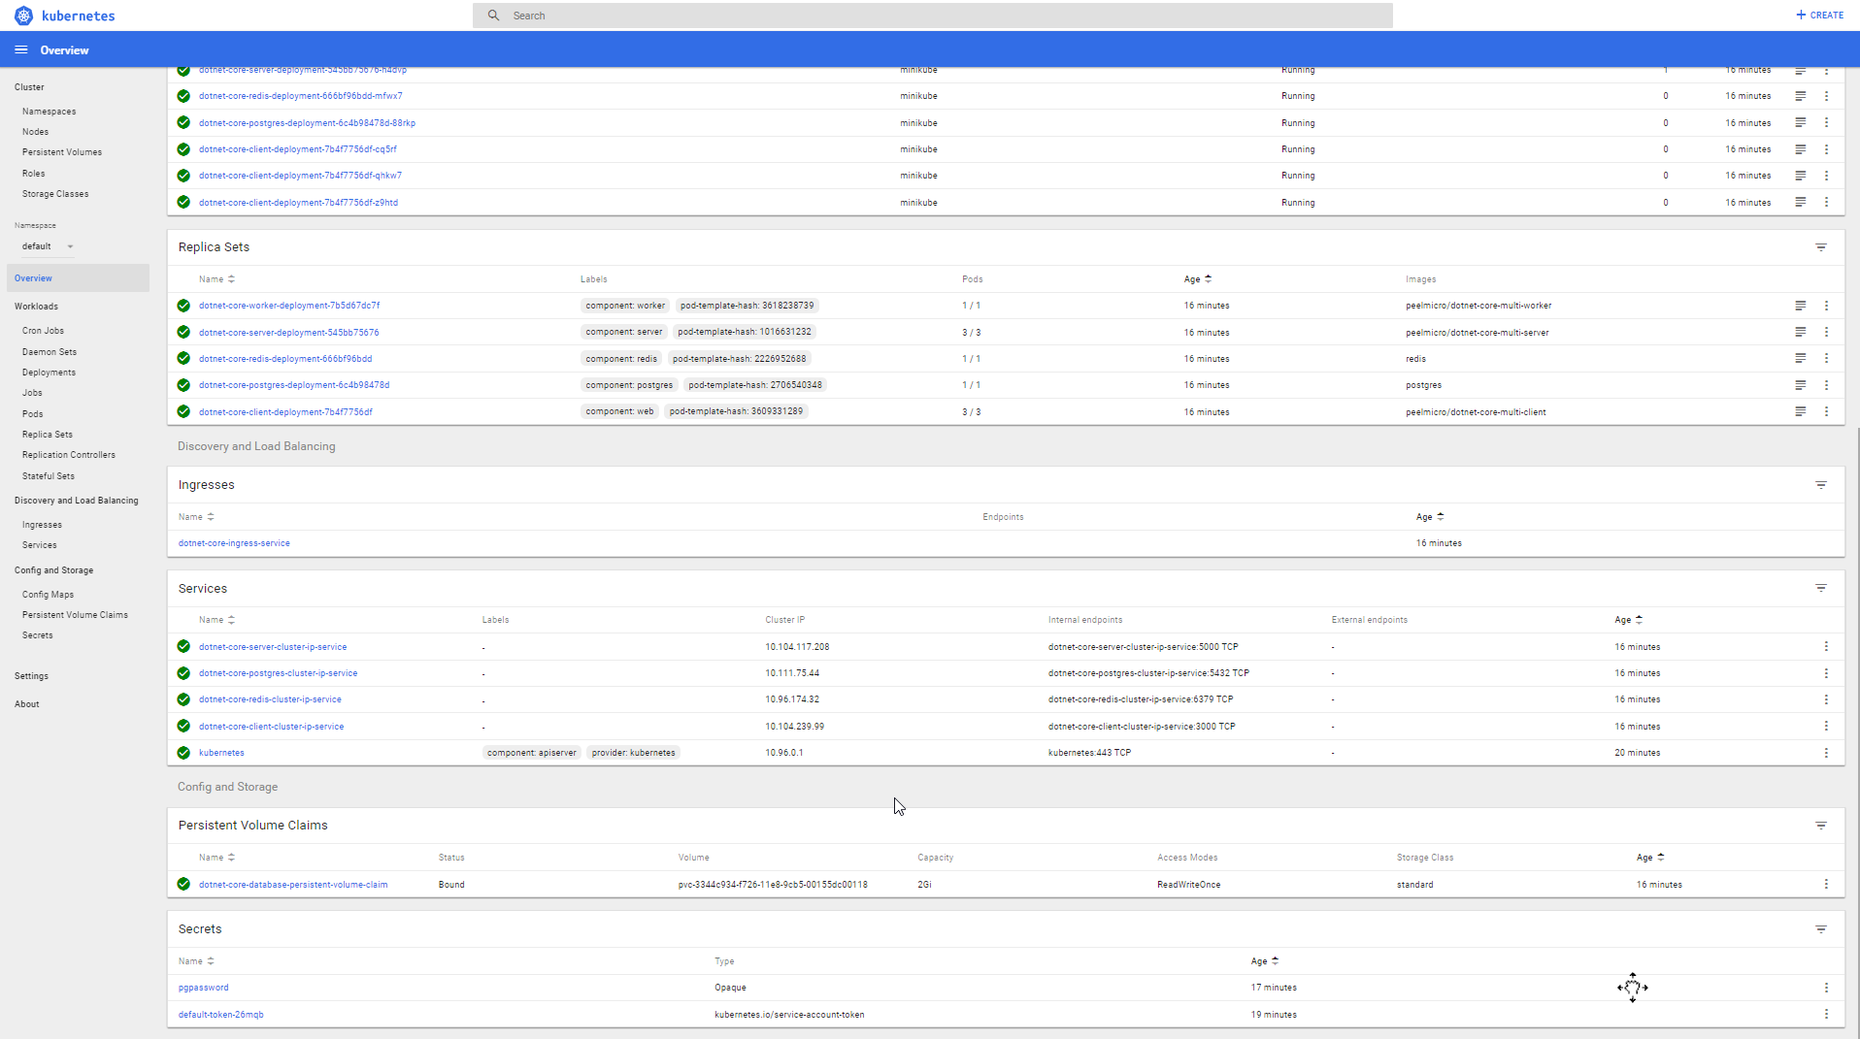The width and height of the screenshot is (1860, 1039).
Task: Open kubernetes service link
Action: (x=221, y=753)
